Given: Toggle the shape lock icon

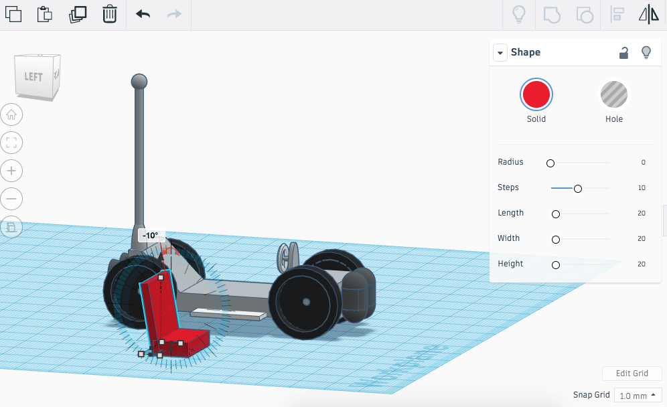Looking at the screenshot, I should click(623, 53).
